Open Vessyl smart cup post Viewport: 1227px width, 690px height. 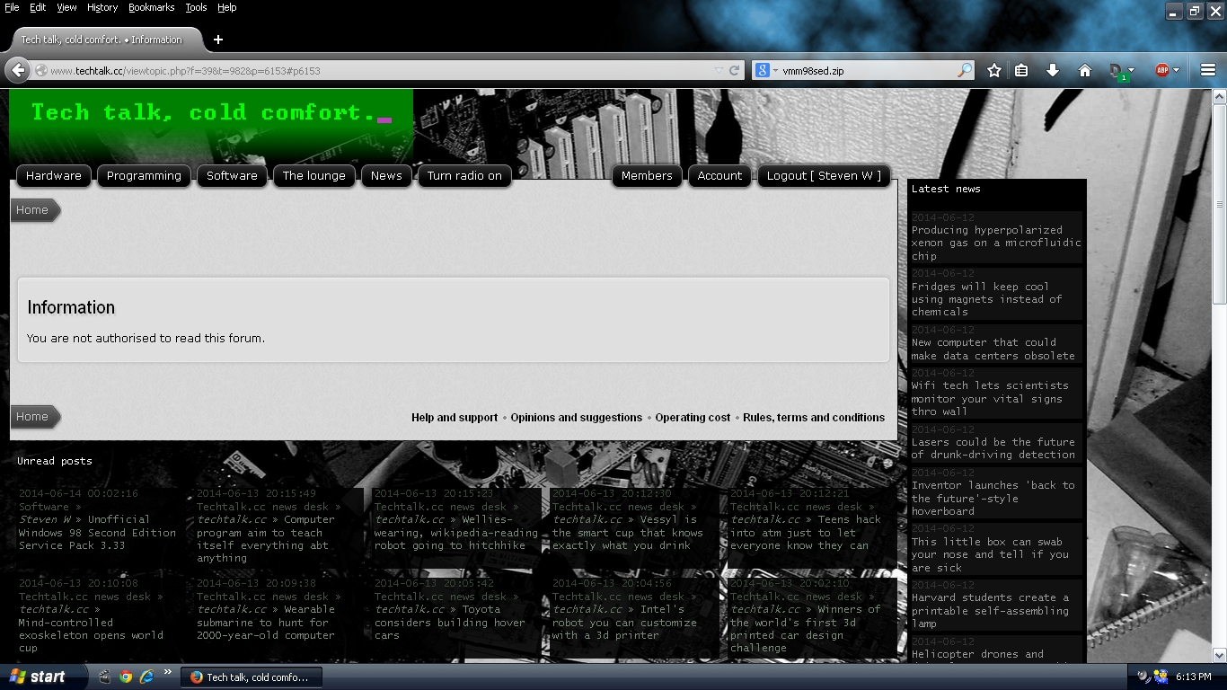(628, 532)
